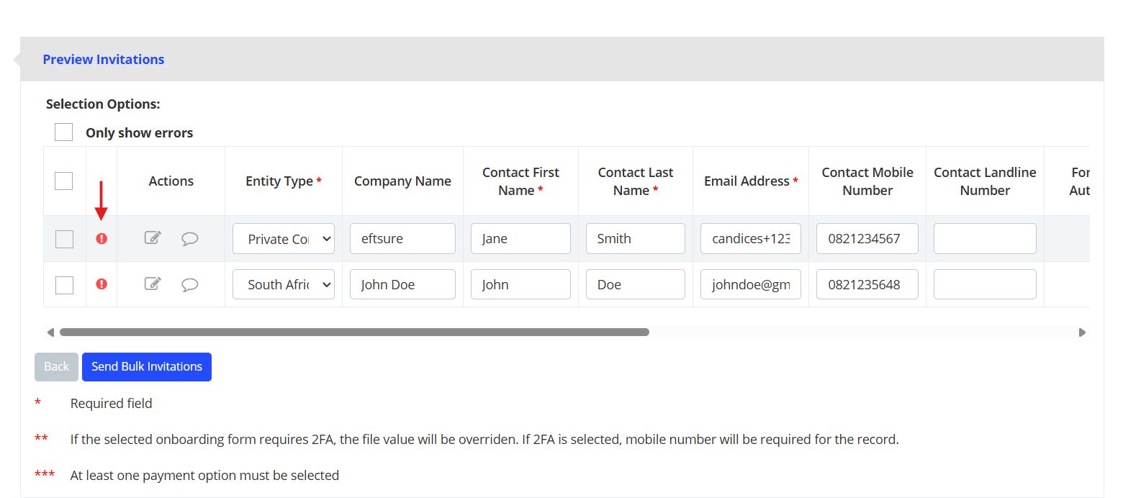Screen dimensions: 1123x498
Task: Select the John Doe row checkbox
Action: click(64, 285)
